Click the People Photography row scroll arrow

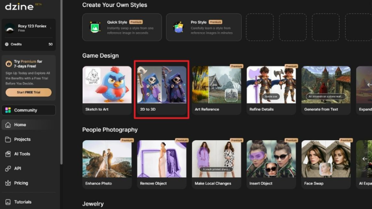pos(365,159)
